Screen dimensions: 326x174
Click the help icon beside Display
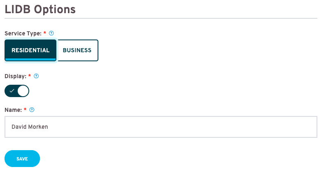(36, 76)
